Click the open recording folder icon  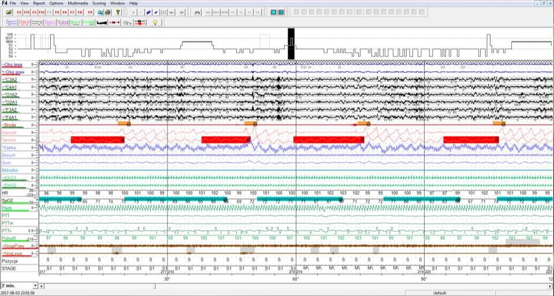(9, 12)
